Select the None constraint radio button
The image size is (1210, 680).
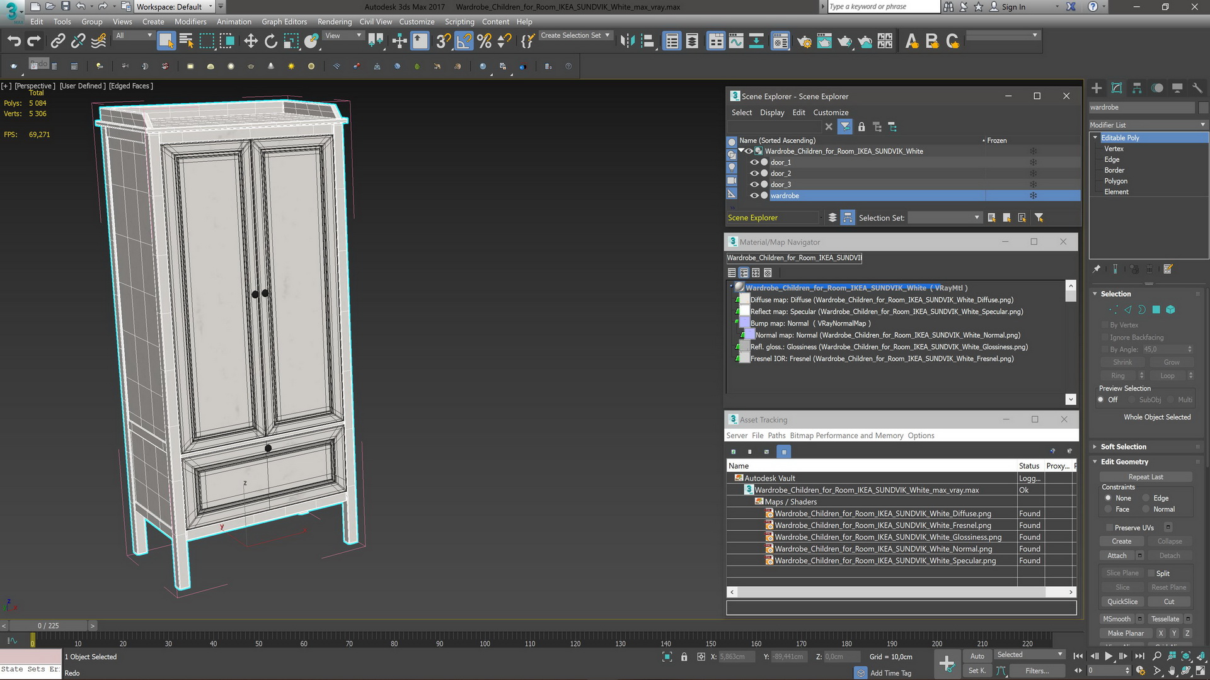click(x=1108, y=498)
